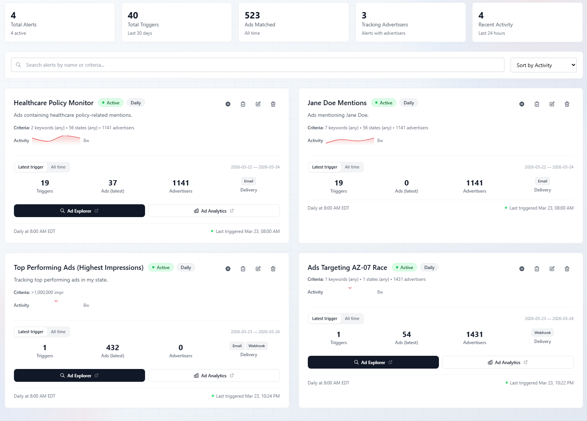587x421 pixels.
Task: Edit the Jane Doe Mentions alert
Action: [x=552, y=104]
